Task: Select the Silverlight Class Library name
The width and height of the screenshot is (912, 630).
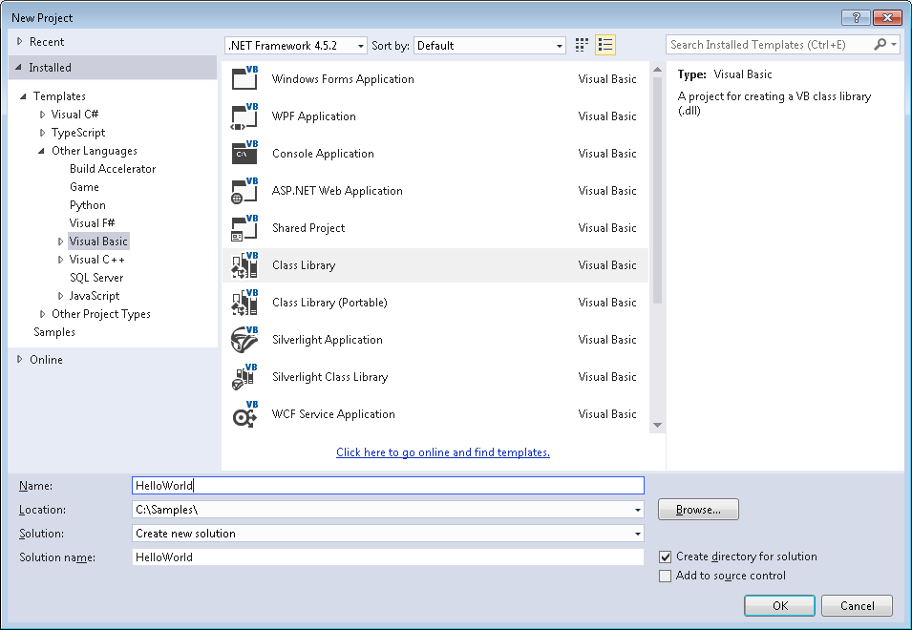Action: coord(329,377)
